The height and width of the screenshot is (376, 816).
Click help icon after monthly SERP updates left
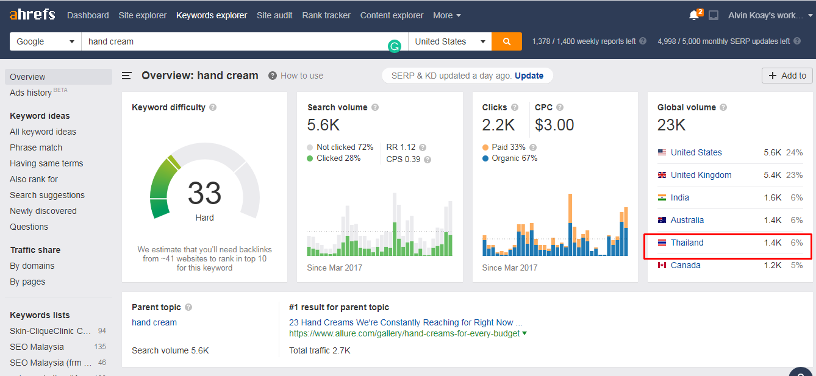(x=796, y=41)
